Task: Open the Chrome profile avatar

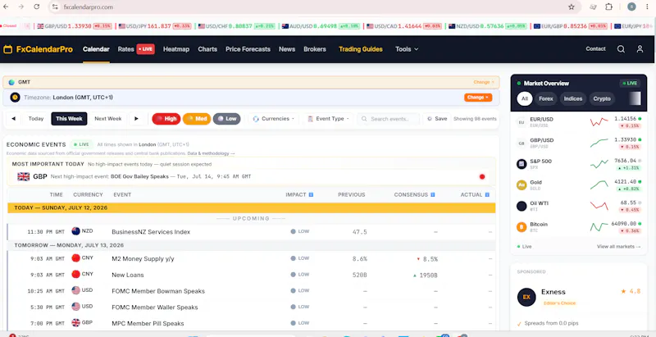Action: pos(631,7)
